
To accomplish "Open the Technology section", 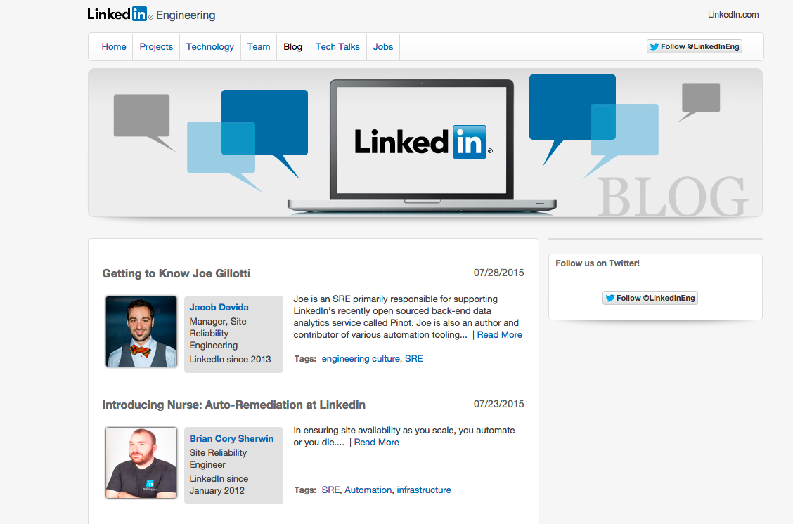I will tap(209, 46).
